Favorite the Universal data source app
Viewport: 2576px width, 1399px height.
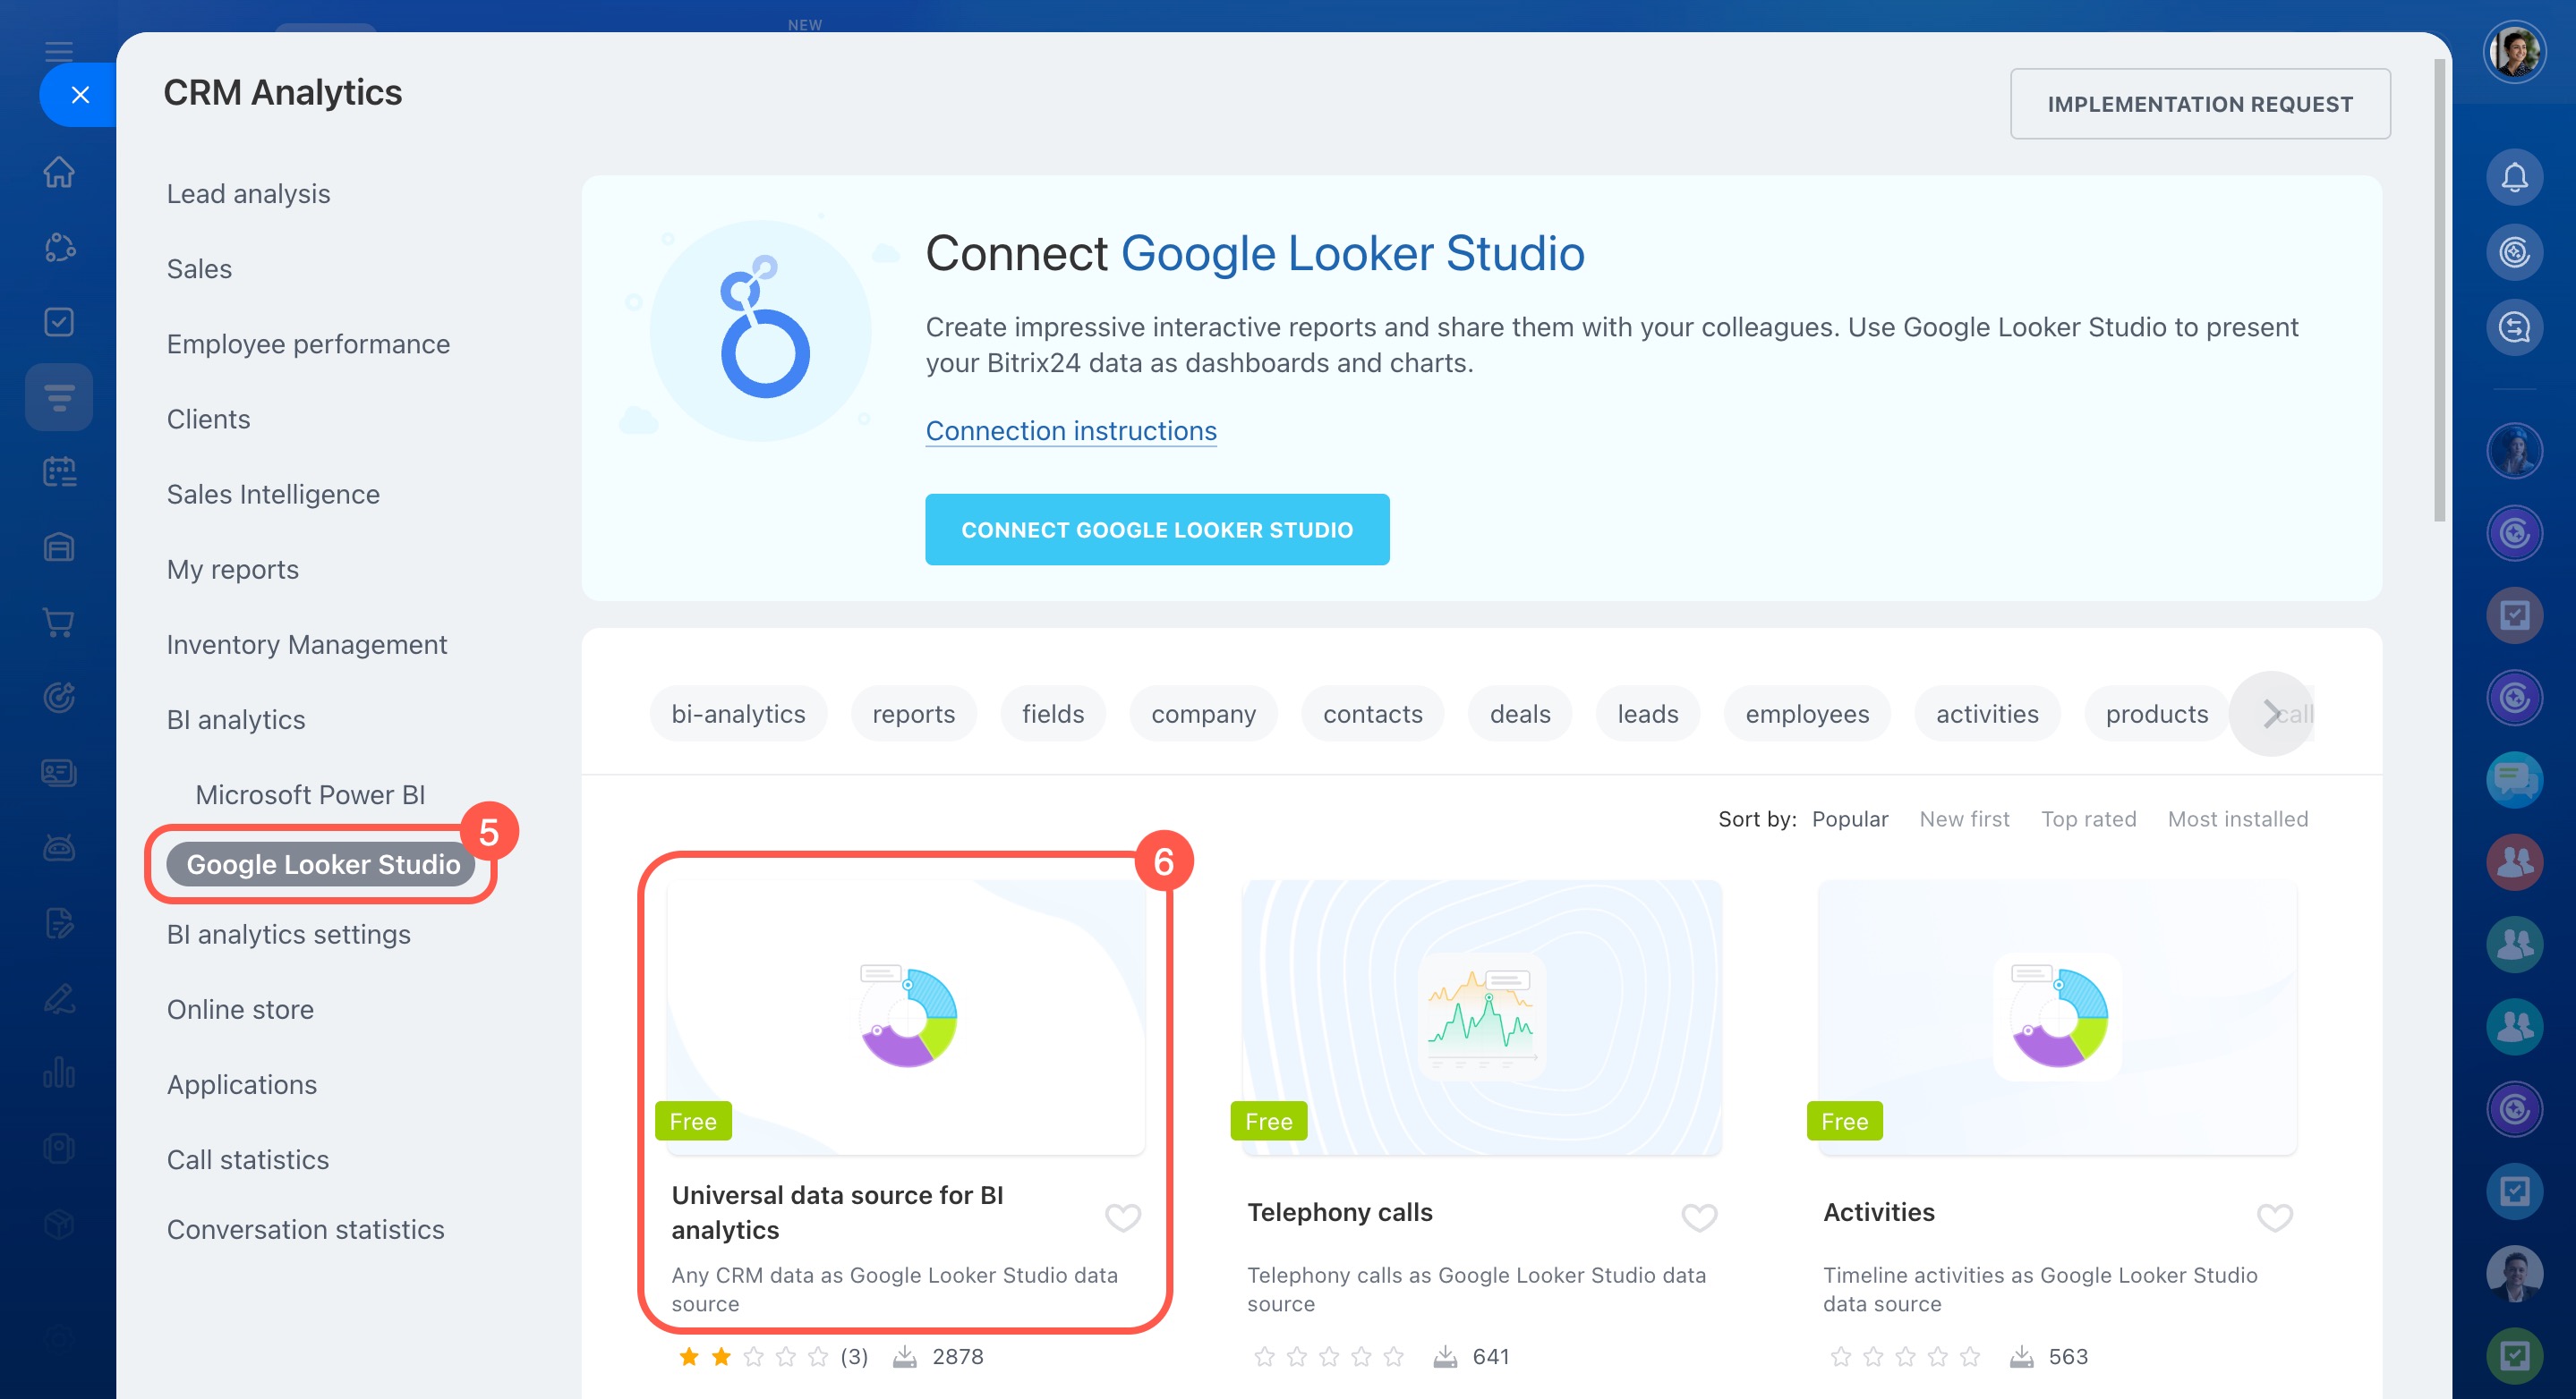point(1122,1217)
